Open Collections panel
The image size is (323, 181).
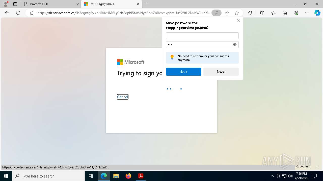pos(285,13)
